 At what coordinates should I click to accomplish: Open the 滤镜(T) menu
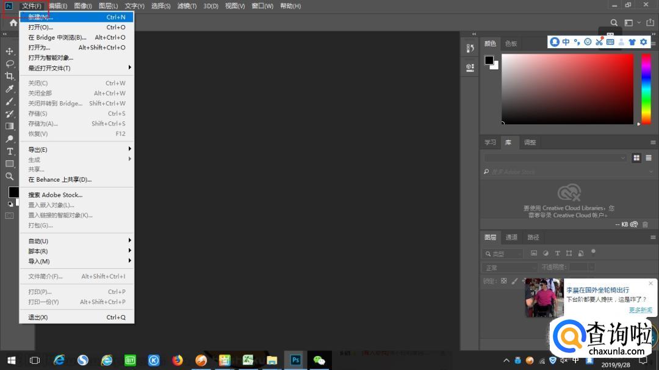[187, 6]
